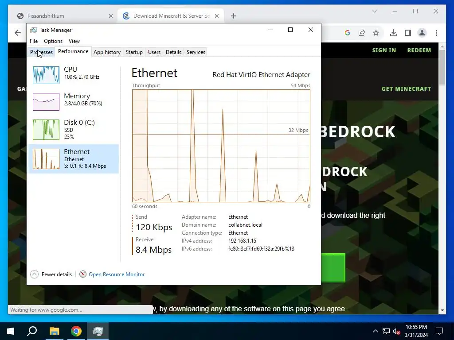
Task: Click the Download Minecraft tab favicon
Action: (126, 16)
